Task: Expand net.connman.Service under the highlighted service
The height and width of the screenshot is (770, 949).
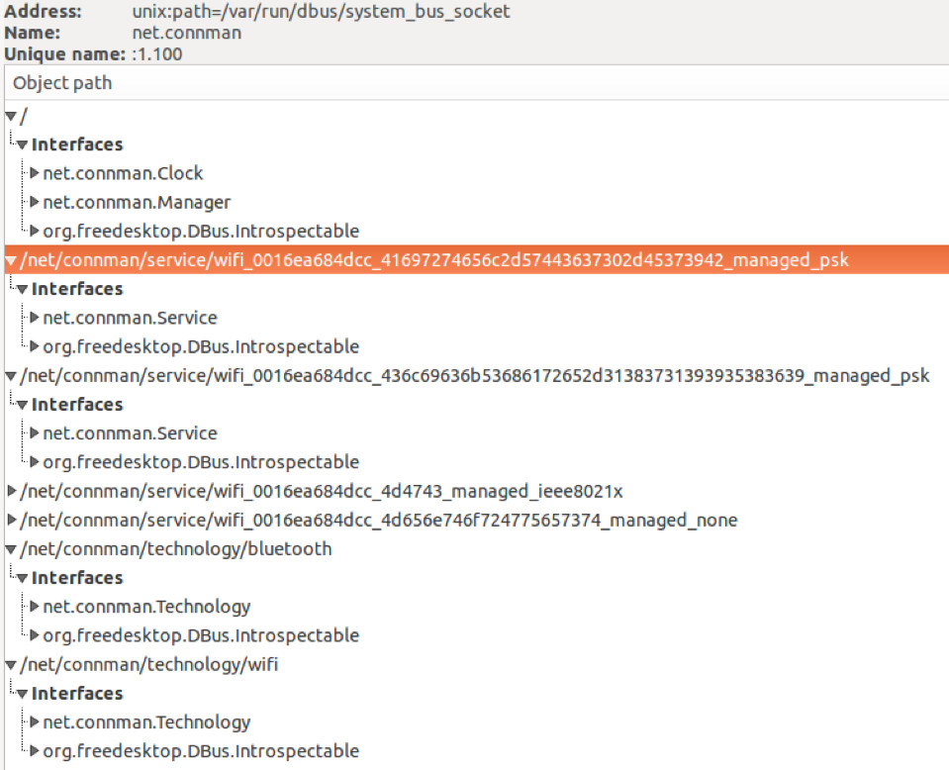Action: (37, 318)
